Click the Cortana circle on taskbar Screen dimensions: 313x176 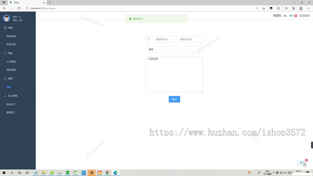[x=19, y=173]
